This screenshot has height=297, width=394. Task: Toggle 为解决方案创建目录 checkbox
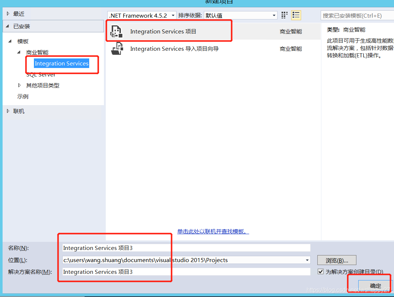[320, 271]
